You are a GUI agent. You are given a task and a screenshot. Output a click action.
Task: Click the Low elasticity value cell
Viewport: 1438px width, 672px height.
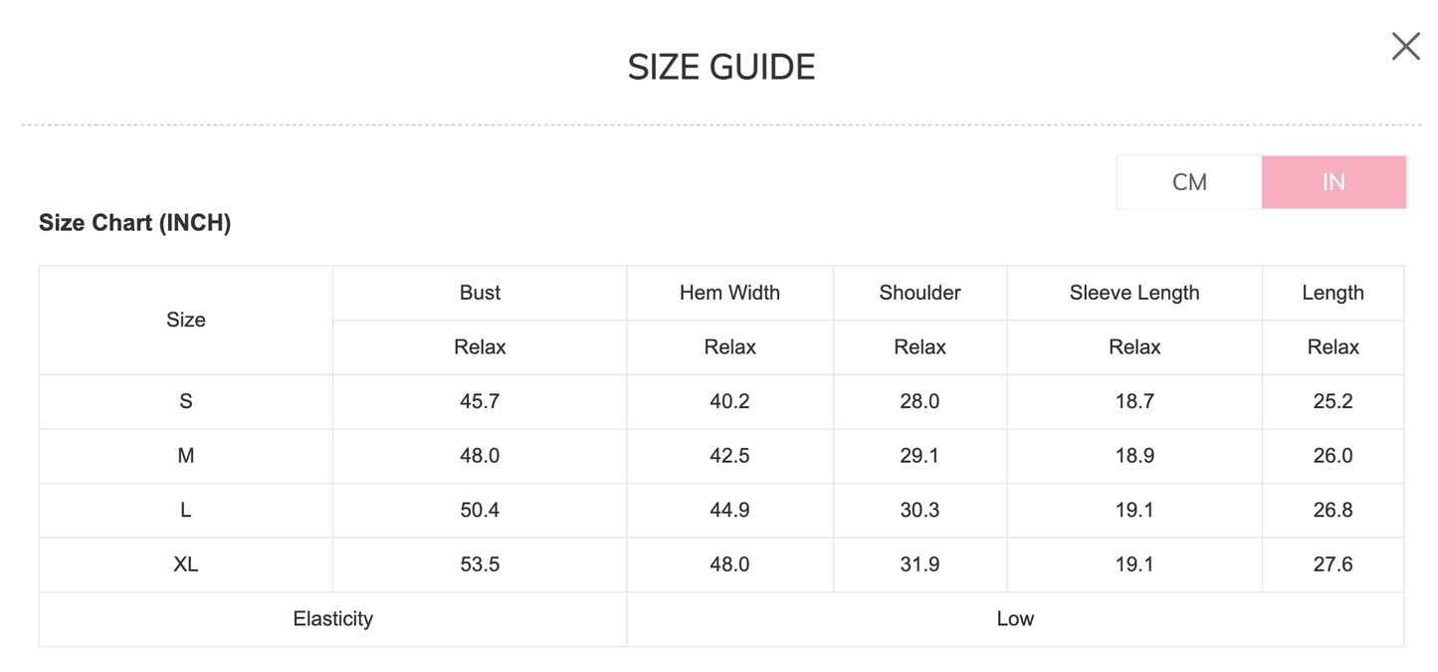(x=1015, y=619)
